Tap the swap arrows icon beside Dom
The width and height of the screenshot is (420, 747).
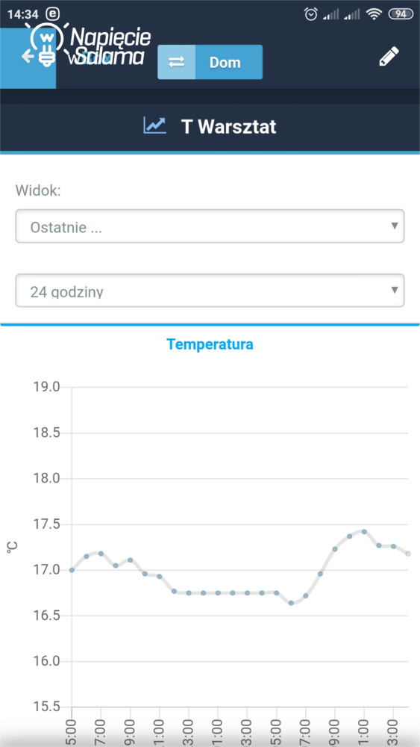point(177,62)
